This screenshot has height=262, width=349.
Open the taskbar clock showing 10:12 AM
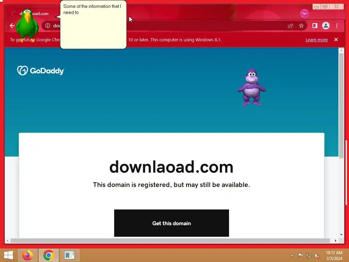[334, 256]
